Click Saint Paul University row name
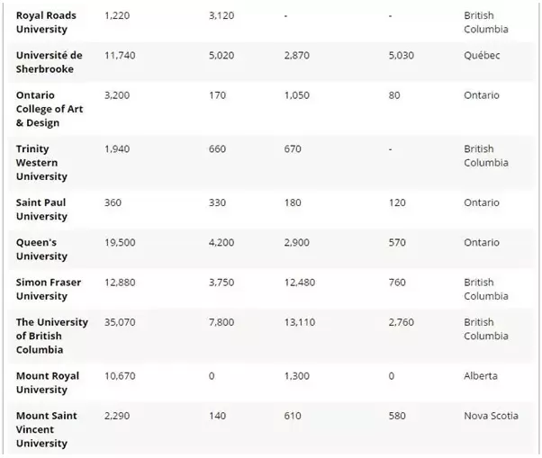Image resolution: width=542 pixels, height=458 pixels. [x=41, y=210]
